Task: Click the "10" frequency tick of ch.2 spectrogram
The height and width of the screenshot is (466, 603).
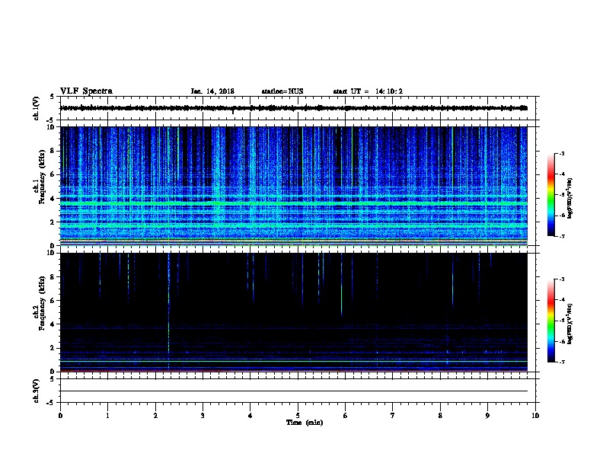Action: coord(52,253)
